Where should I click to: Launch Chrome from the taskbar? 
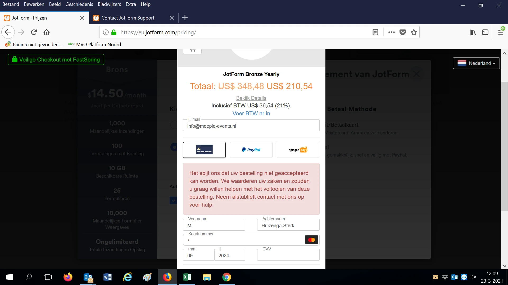(227, 277)
